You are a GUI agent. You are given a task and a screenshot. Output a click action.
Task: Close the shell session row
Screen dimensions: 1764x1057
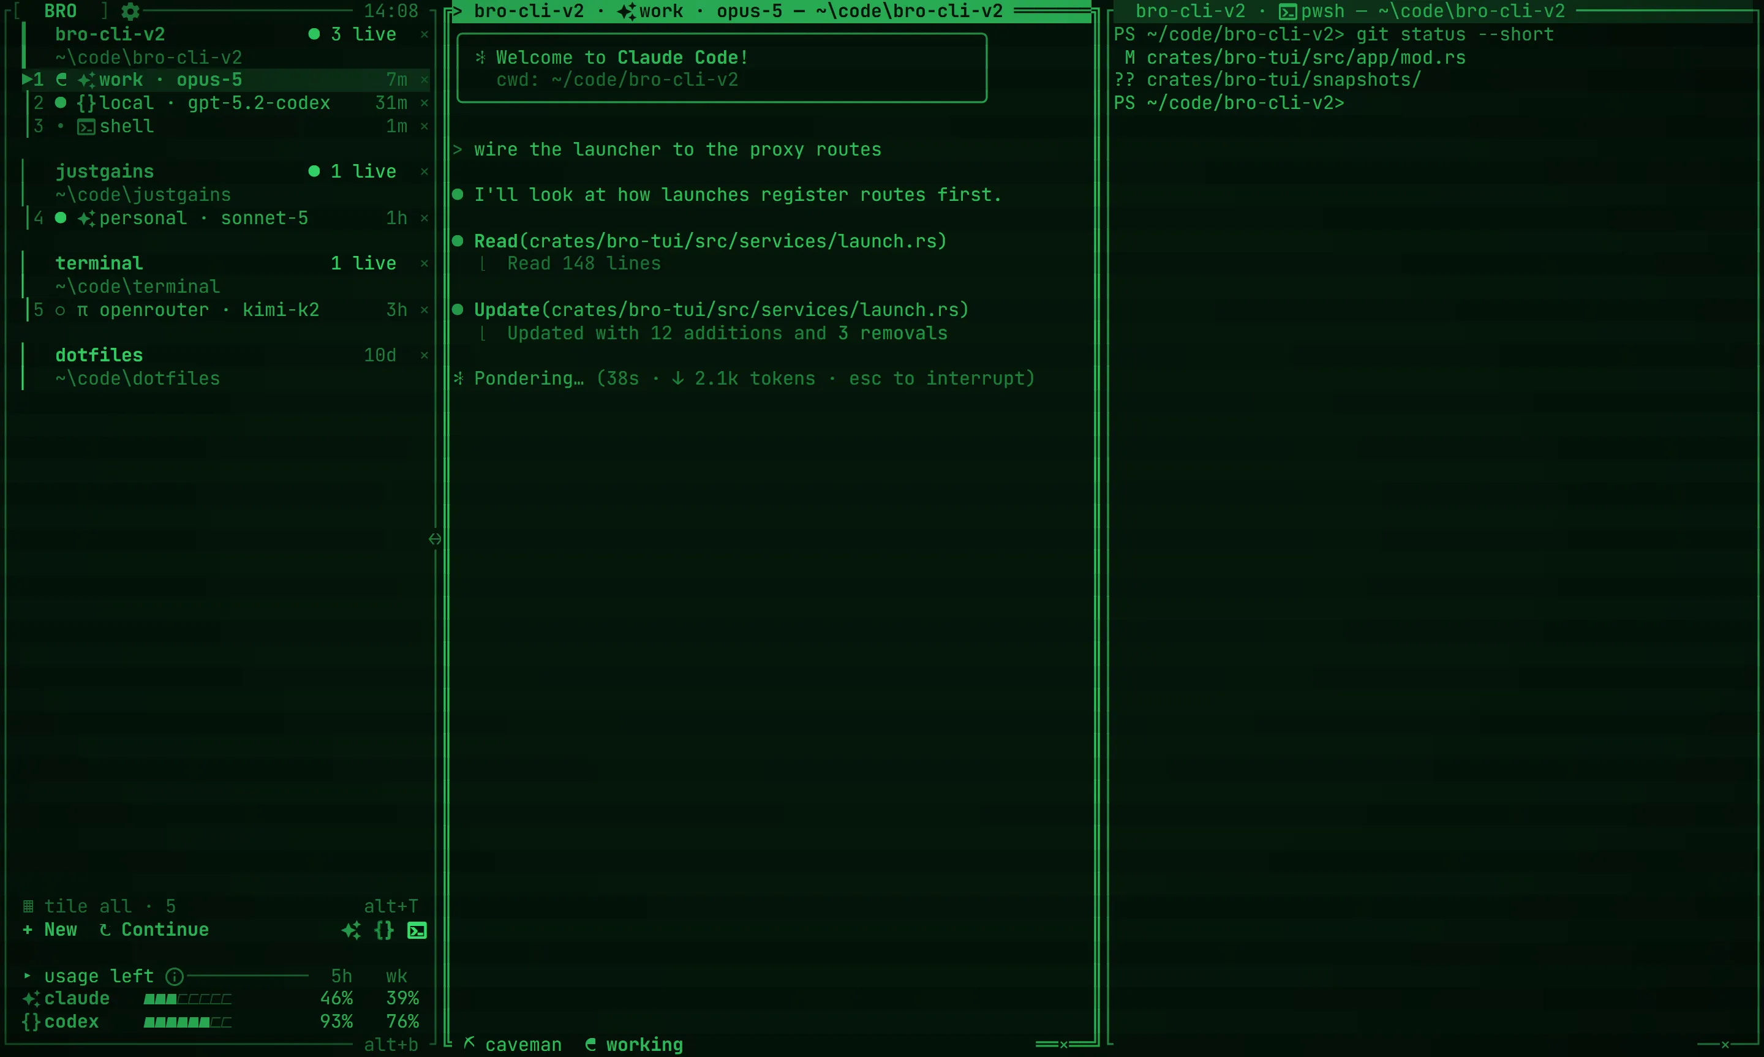pos(424,126)
